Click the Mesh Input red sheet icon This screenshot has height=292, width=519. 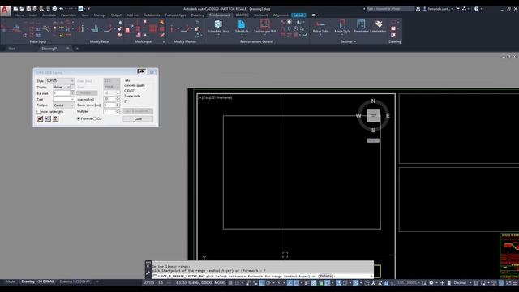(x=128, y=30)
